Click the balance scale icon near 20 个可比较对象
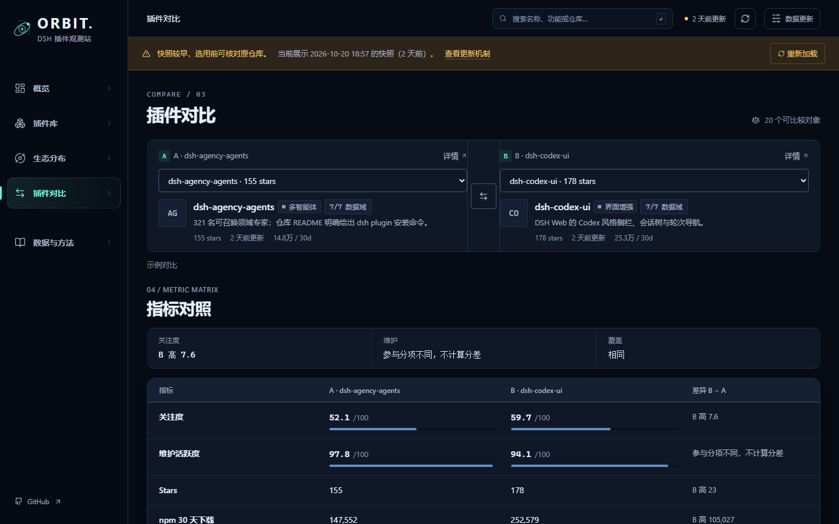The height and width of the screenshot is (524, 839). 756,120
